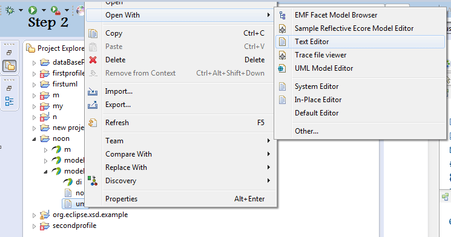The image size is (451, 237).
Task: Open the Discovery submenu
Action: pyautogui.click(x=180, y=181)
